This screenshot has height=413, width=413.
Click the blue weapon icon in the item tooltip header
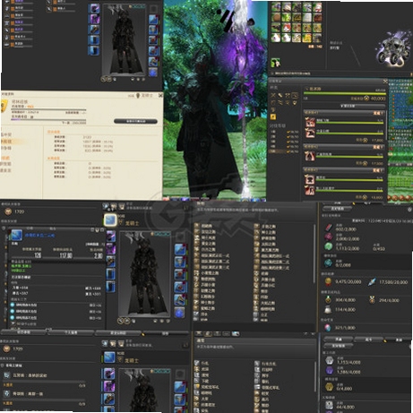(17, 235)
